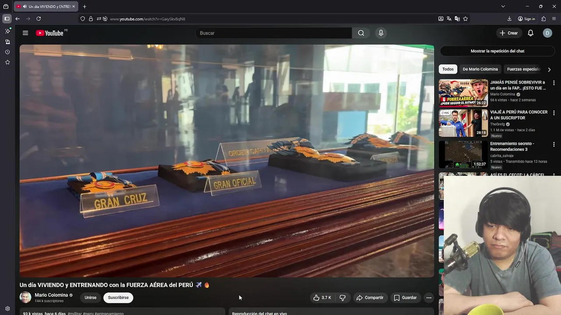Viewport: 561px width, 315px height.
Task: Open the account avatar menu
Action: pyautogui.click(x=547, y=33)
